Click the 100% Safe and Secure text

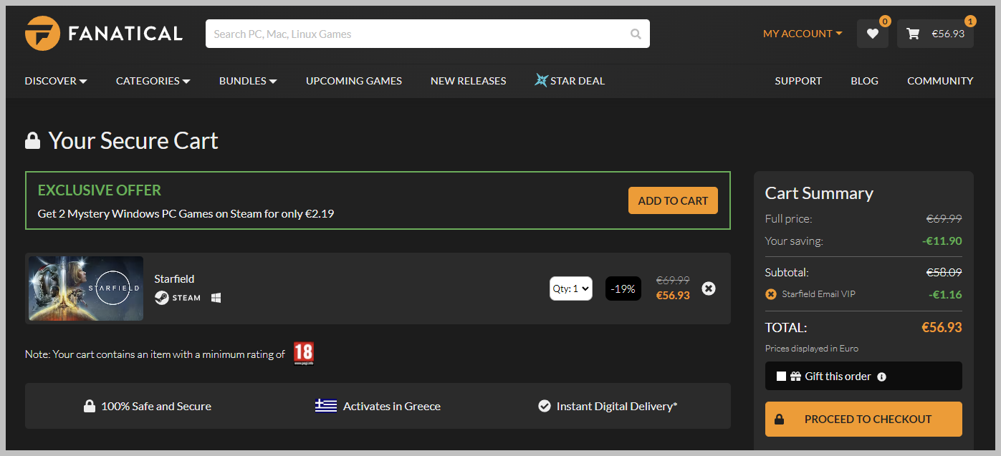tap(156, 406)
